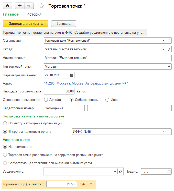The image size is (174, 191).
Task: Click the Home icon button
Action: point(7,6)
